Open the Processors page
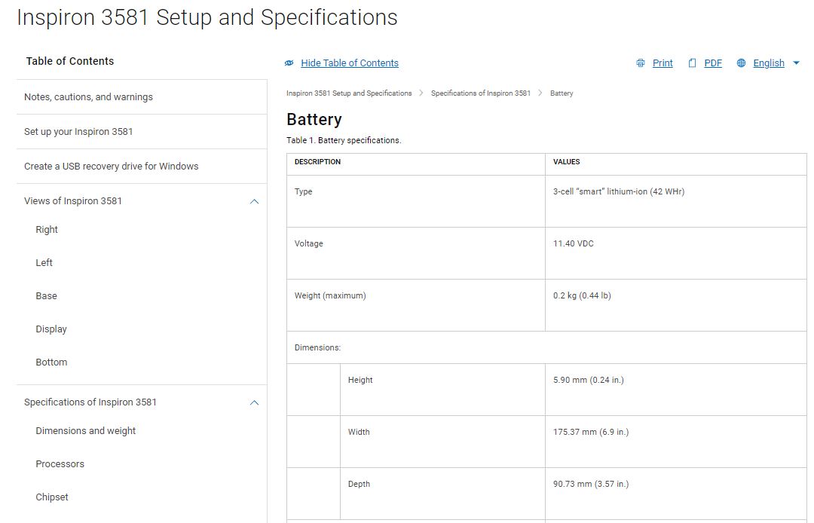The width and height of the screenshot is (814, 523). (60, 464)
